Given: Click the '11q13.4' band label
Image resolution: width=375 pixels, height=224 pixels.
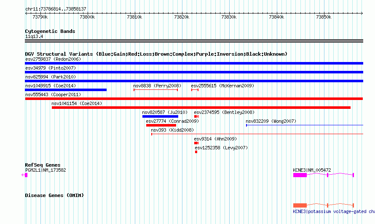Looking at the screenshot, I should 34,36.
